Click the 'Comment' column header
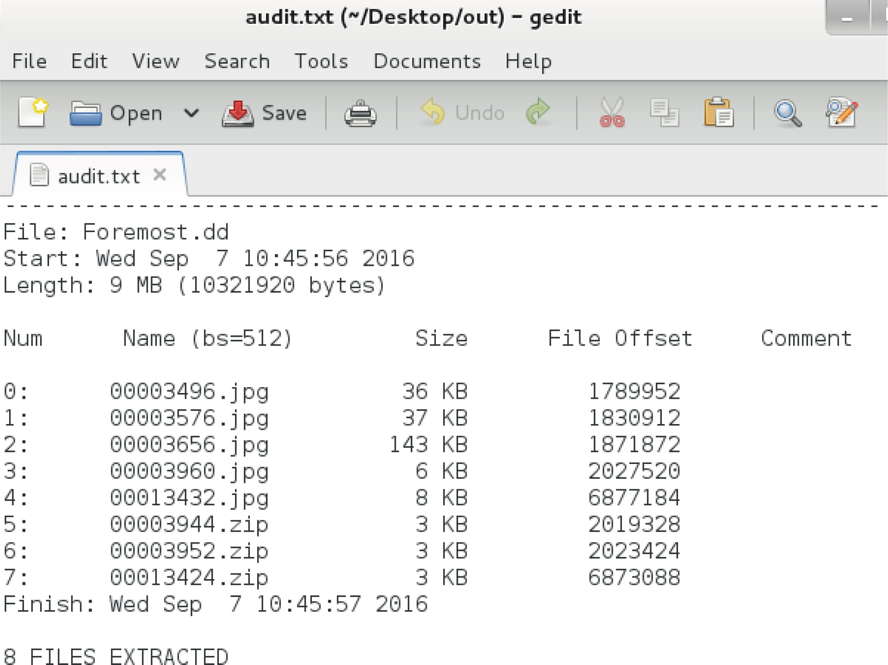 coord(806,338)
